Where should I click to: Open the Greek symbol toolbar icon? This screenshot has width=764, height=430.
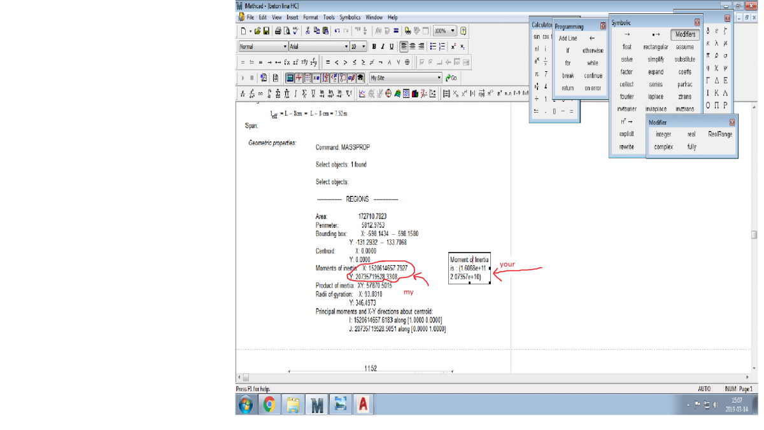351,78
